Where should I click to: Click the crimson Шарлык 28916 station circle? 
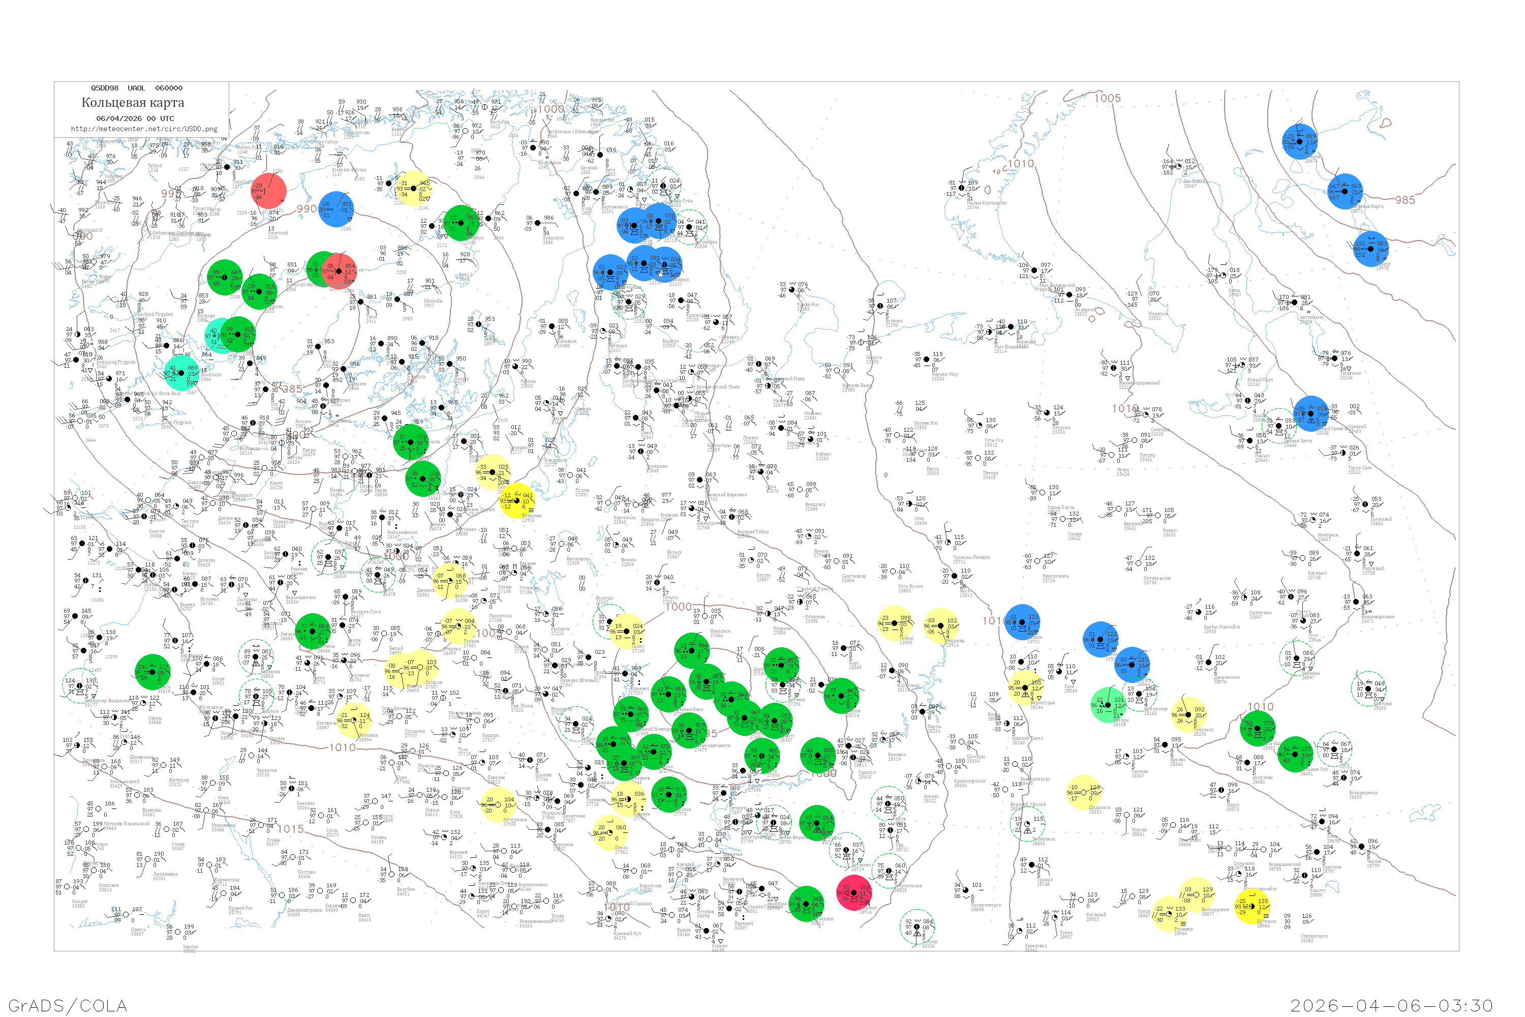coord(855,892)
